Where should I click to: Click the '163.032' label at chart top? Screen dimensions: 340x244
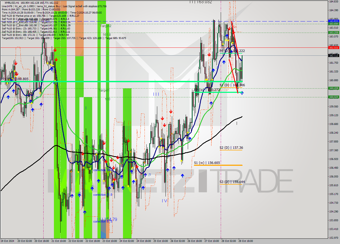pyautogui.click(x=204, y=2)
